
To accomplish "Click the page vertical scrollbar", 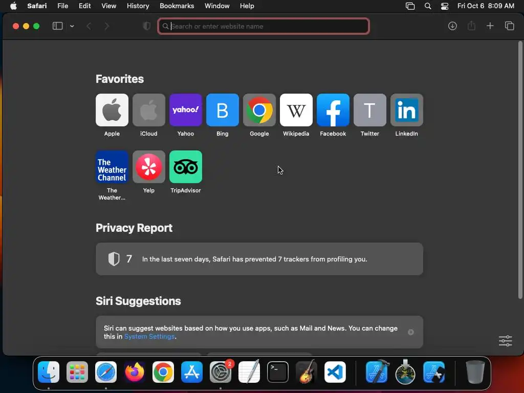I will point(520,170).
